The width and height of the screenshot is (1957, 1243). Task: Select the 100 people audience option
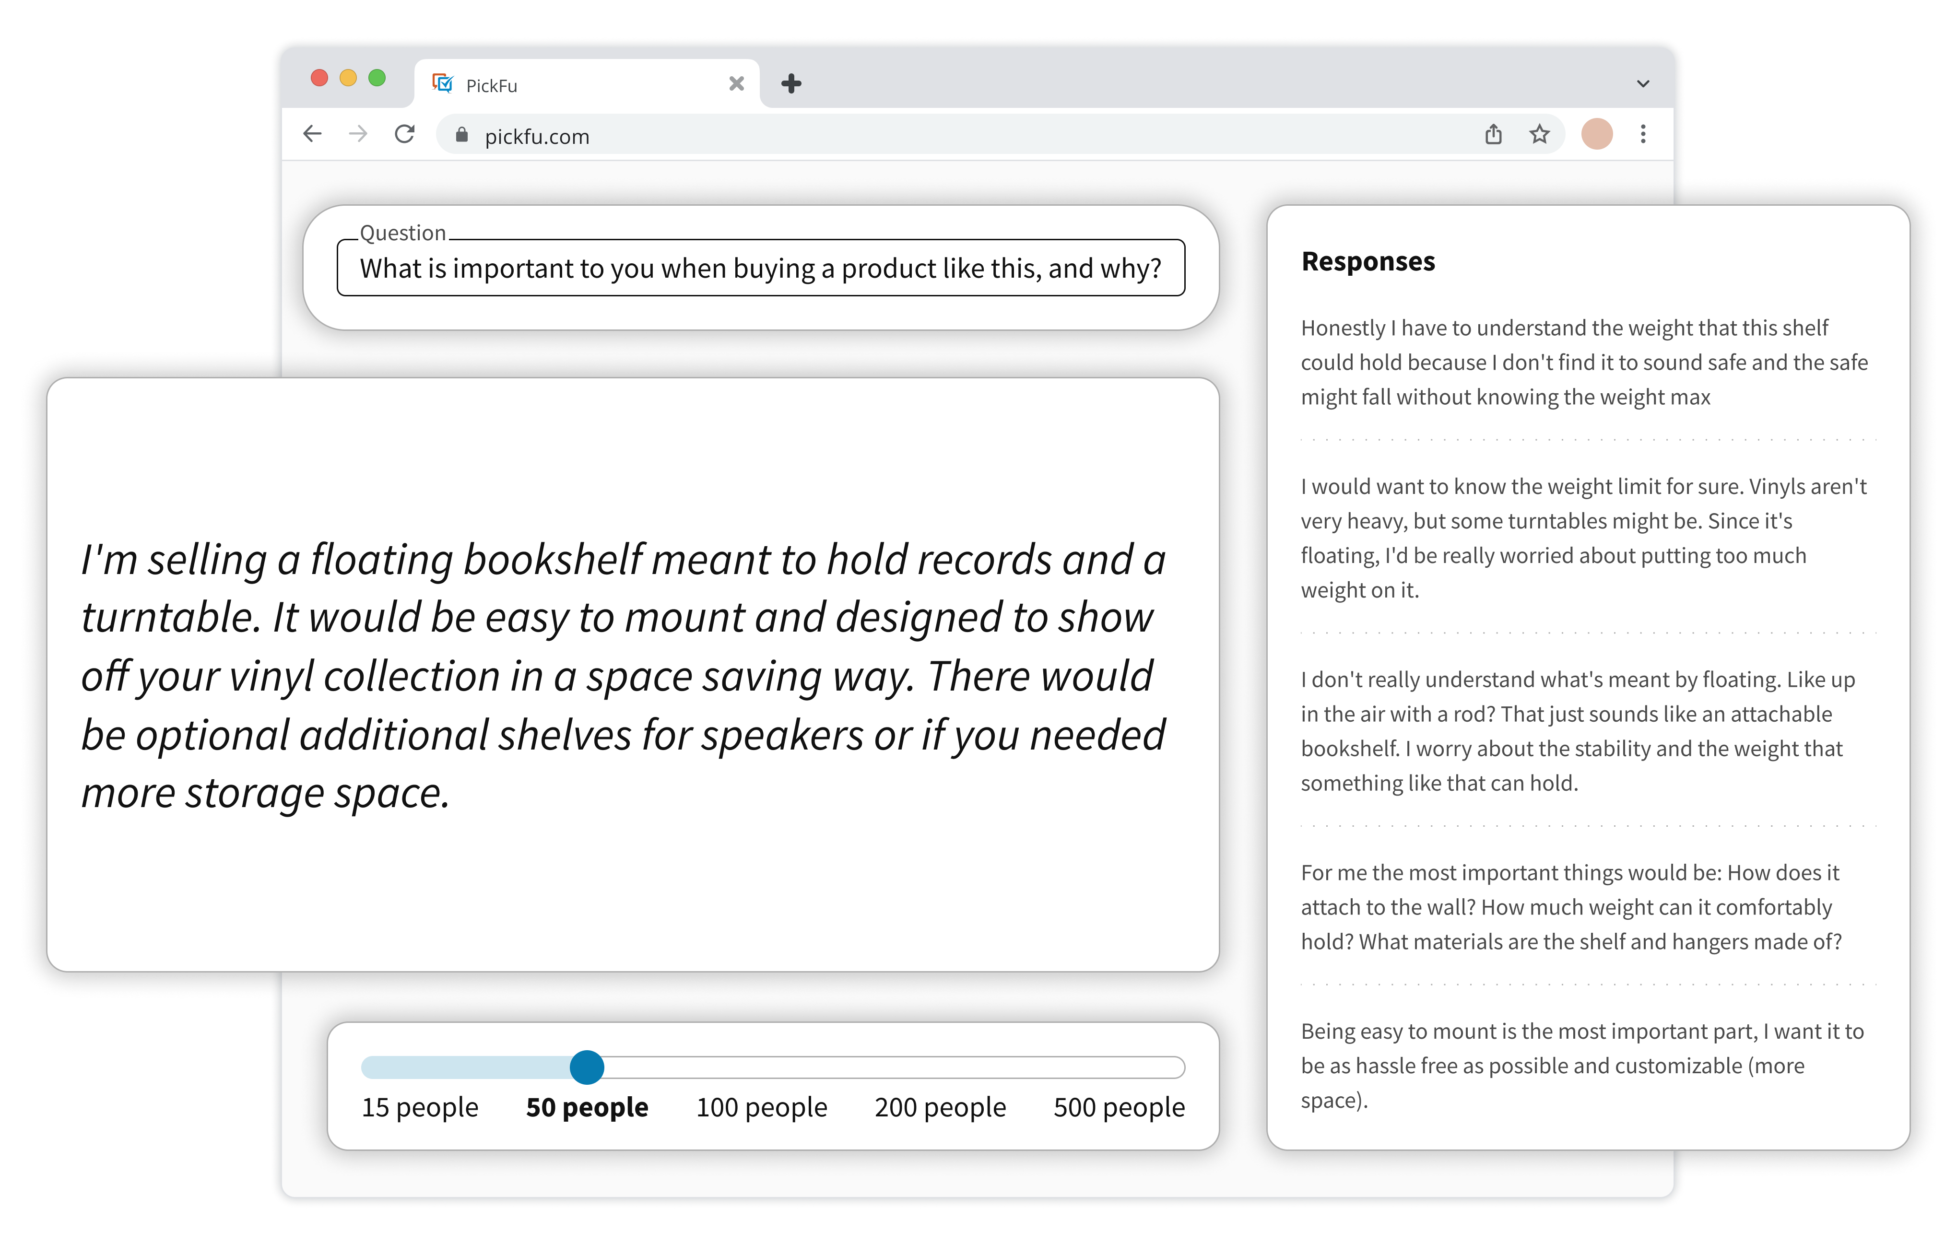[762, 1106]
